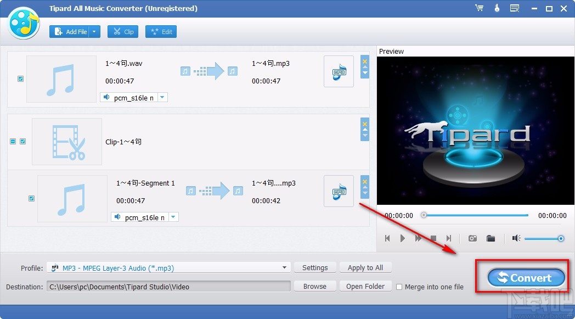Click the shopping cart purchase icon

click(479, 8)
